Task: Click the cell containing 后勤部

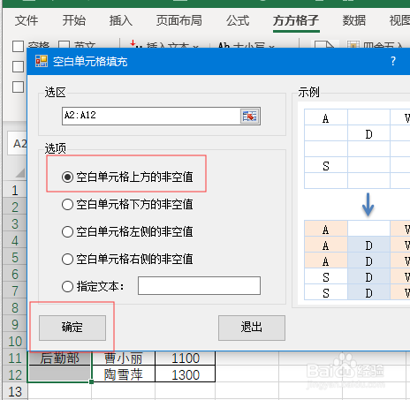Action: tap(60, 358)
